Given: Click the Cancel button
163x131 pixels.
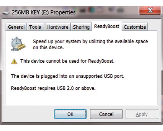Looking at the screenshot, I should click(x=106, y=114).
